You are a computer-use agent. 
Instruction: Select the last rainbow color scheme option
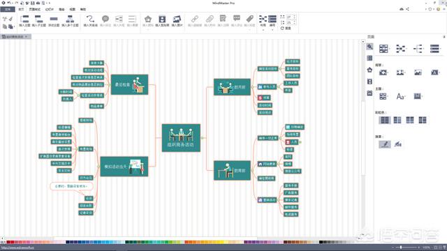point(423,120)
